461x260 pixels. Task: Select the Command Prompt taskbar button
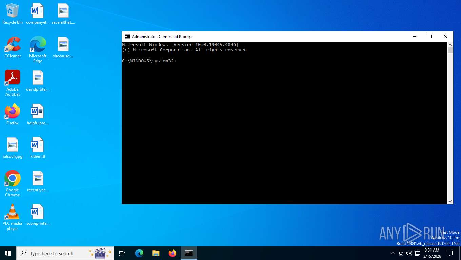pos(189,253)
